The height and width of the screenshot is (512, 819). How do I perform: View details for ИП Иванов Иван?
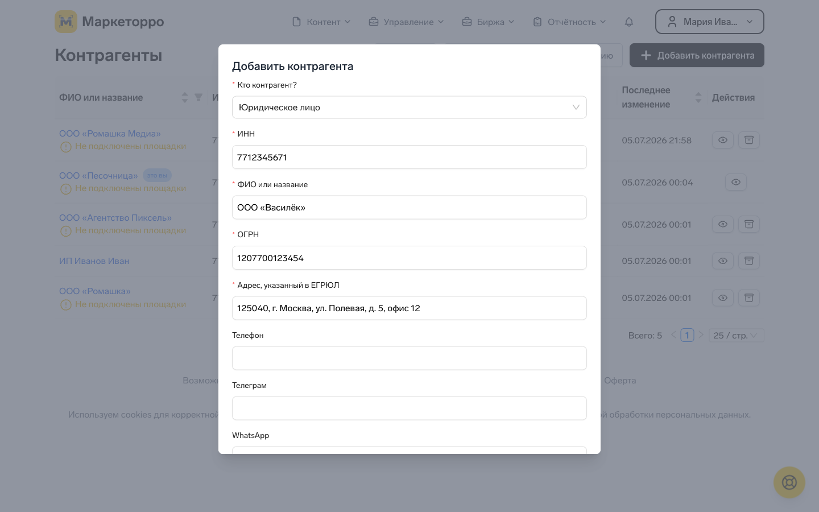pyautogui.click(x=723, y=261)
